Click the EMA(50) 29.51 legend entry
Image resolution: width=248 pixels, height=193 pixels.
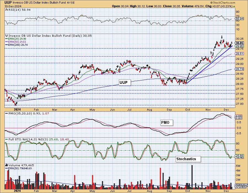coord(16,42)
